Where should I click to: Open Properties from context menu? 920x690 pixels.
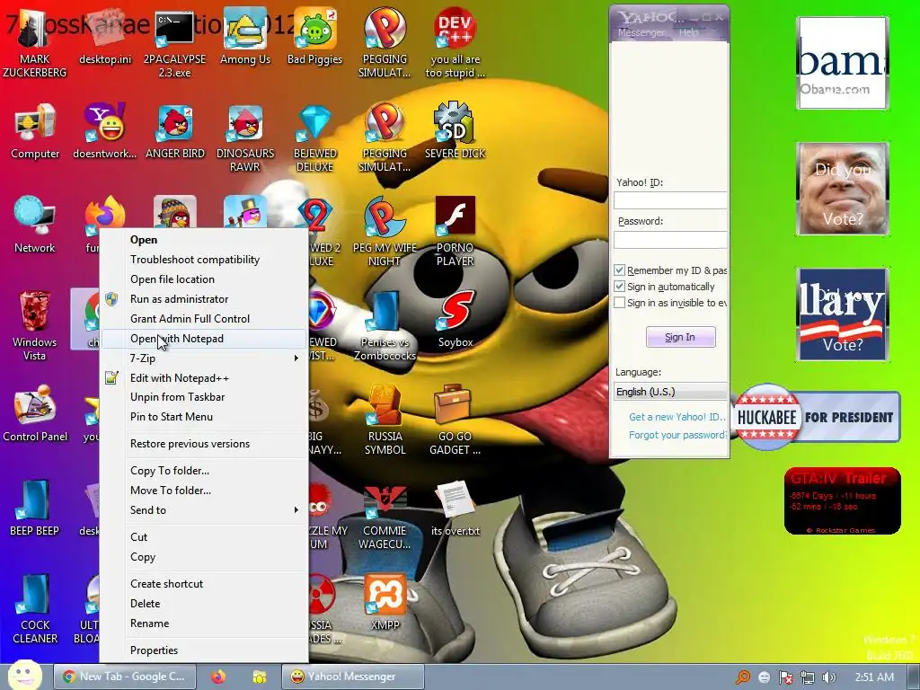(x=204, y=650)
